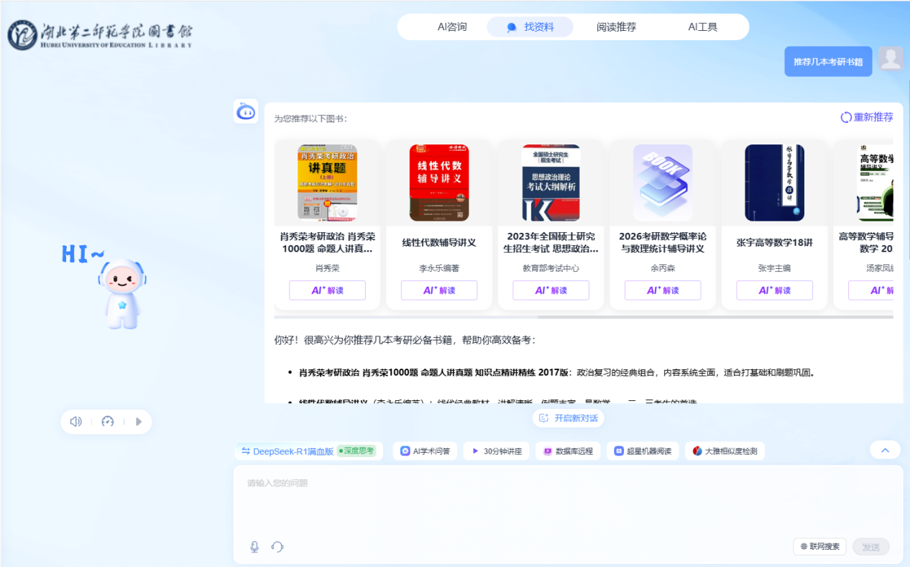Click 开启新对话 to start new chat
The image size is (910, 567).
point(568,418)
